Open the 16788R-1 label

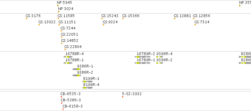[x=74, y=60]
